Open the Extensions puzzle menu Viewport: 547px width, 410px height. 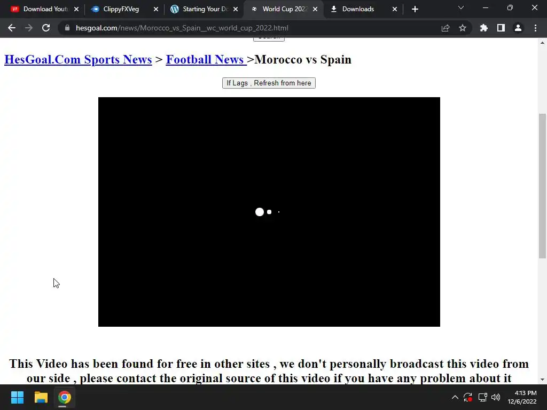(484, 28)
